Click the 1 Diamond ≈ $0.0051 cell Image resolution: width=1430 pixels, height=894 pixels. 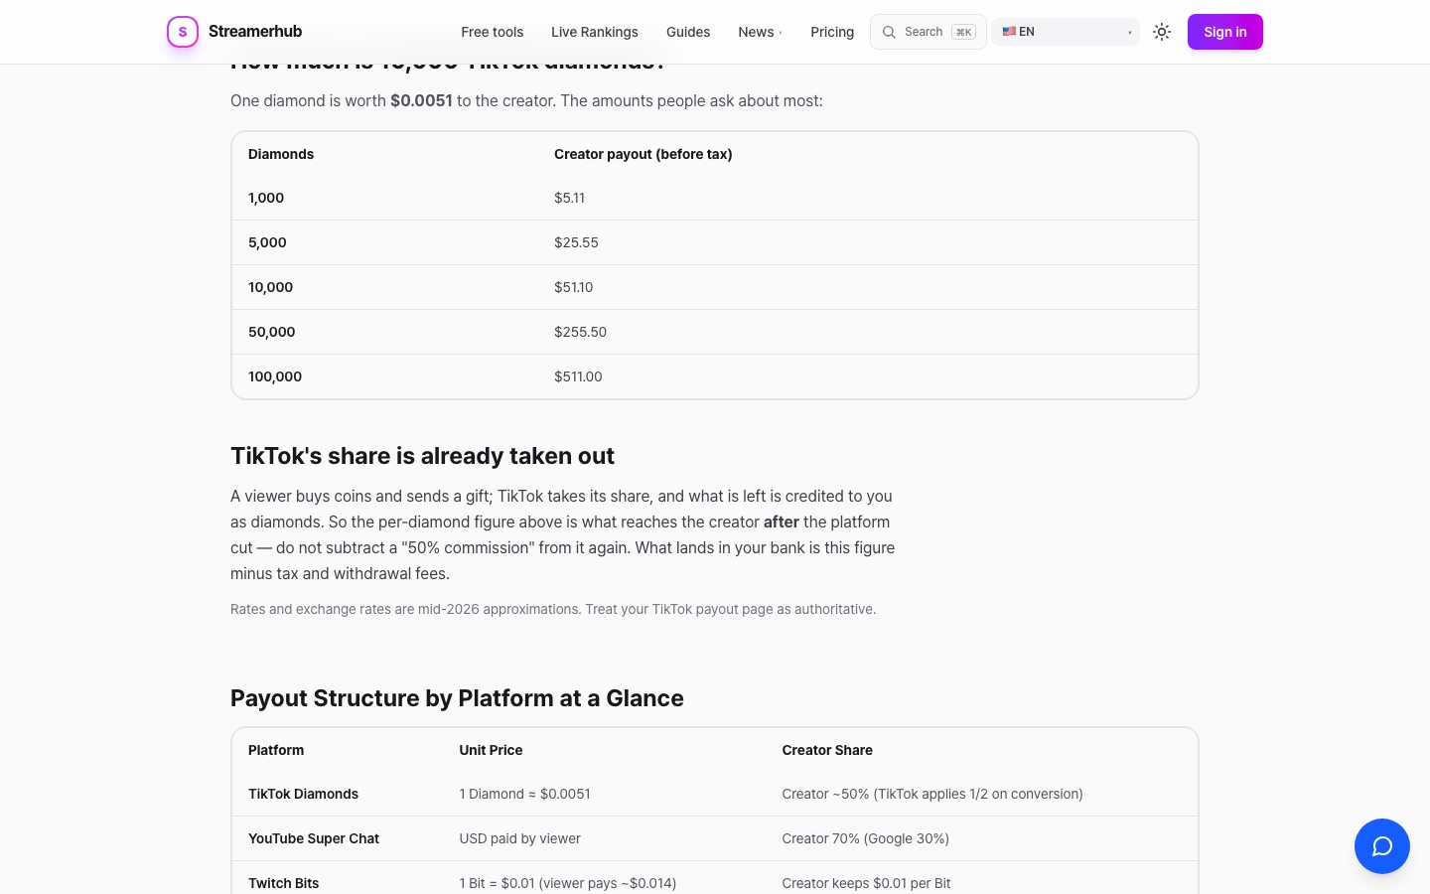pos(524,794)
